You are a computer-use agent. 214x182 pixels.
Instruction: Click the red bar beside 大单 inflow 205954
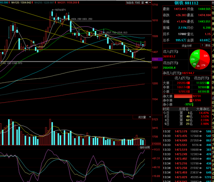tap(188, 83)
